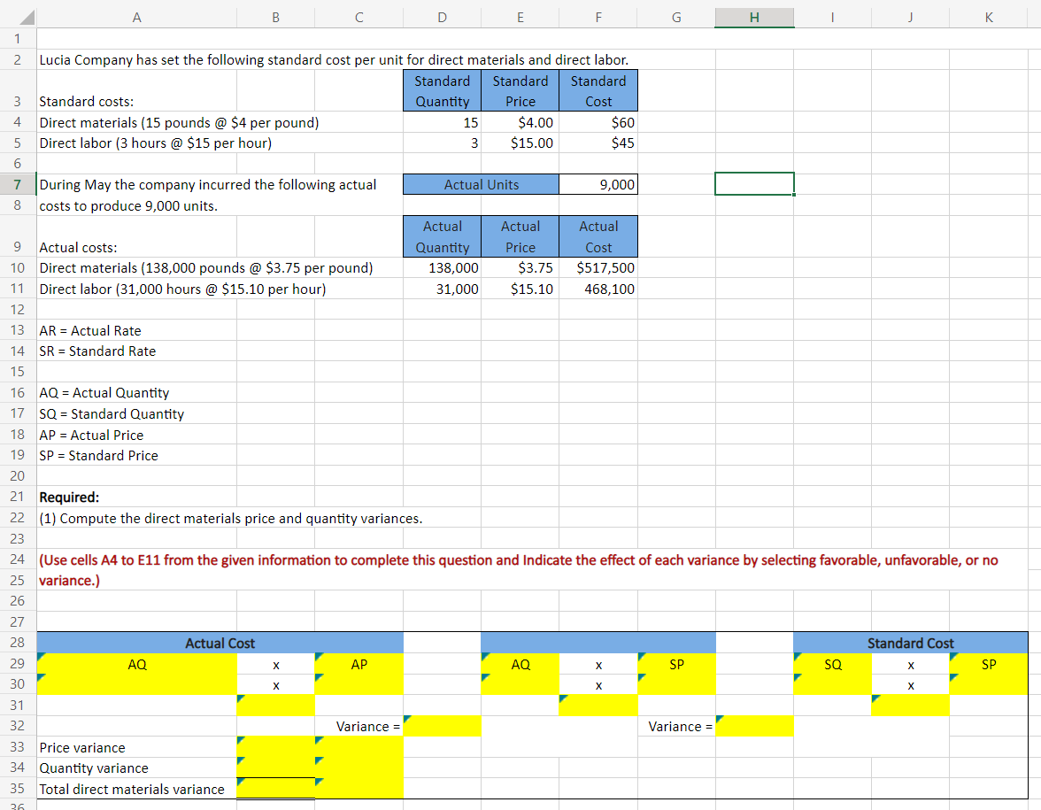Screen dimensions: 1041x810
Task: Click the yellow Variance cell beside Actual Cost
Action: pos(442,725)
